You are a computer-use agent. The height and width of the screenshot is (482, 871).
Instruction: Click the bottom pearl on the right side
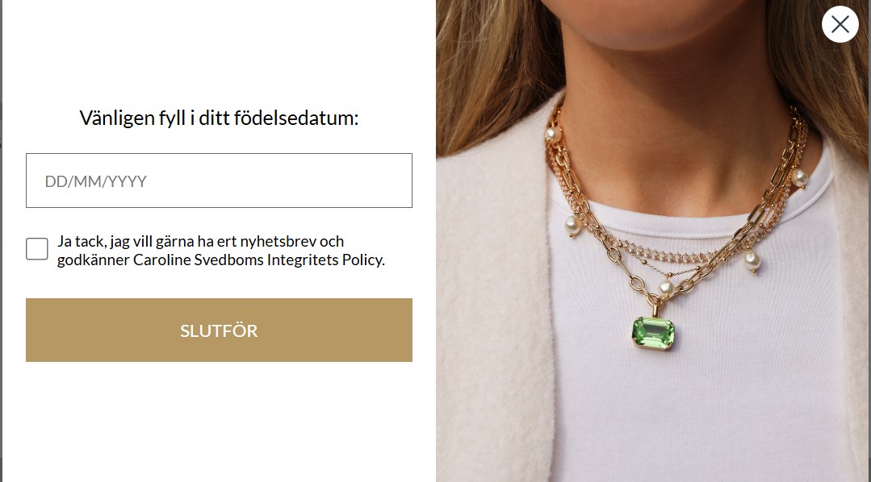tap(752, 260)
